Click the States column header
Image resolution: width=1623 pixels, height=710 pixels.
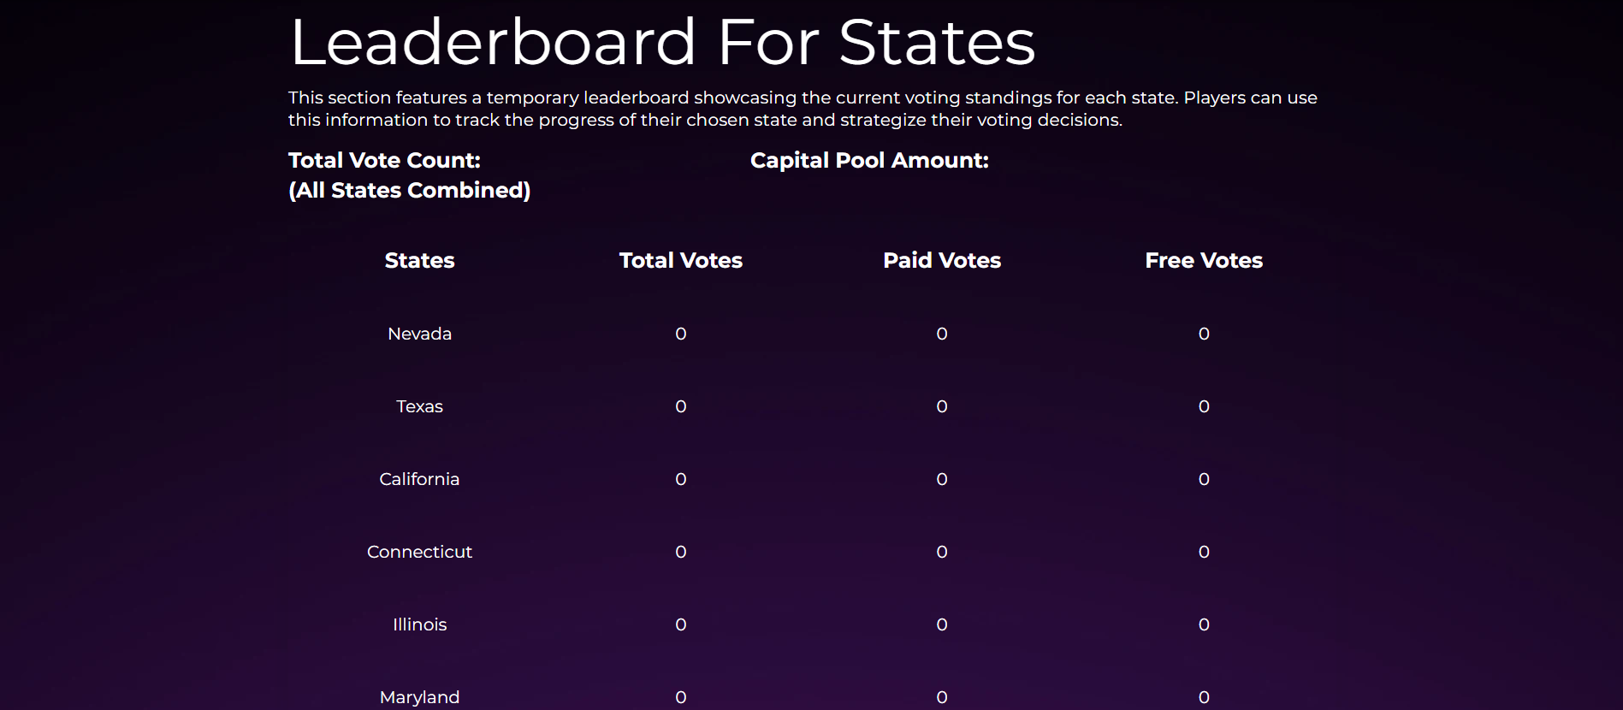[419, 260]
